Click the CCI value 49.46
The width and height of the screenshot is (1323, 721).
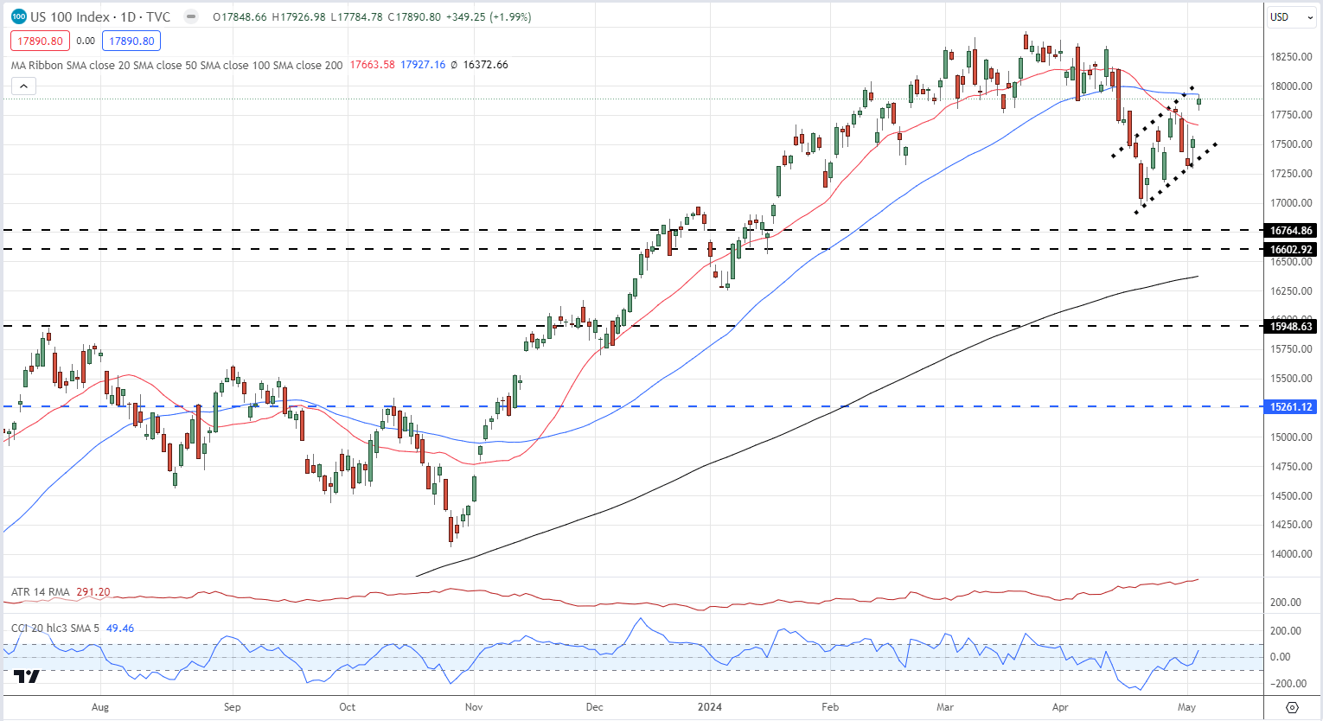point(120,628)
